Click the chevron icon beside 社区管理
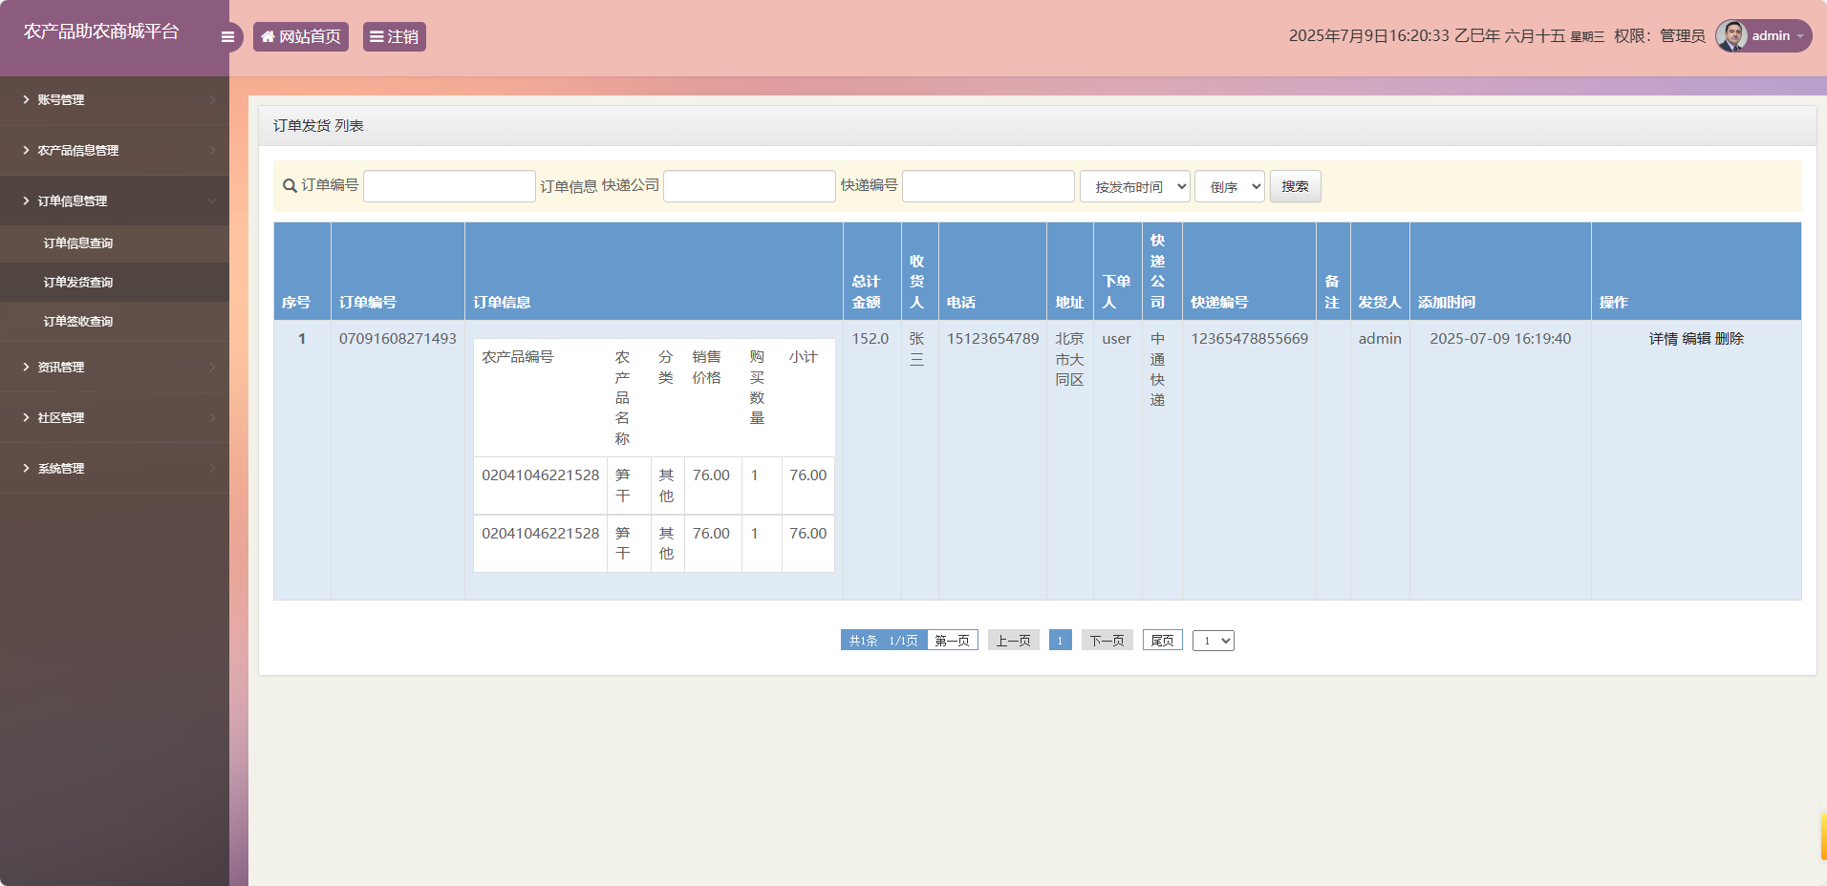The image size is (1827, 886). coord(212,418)
